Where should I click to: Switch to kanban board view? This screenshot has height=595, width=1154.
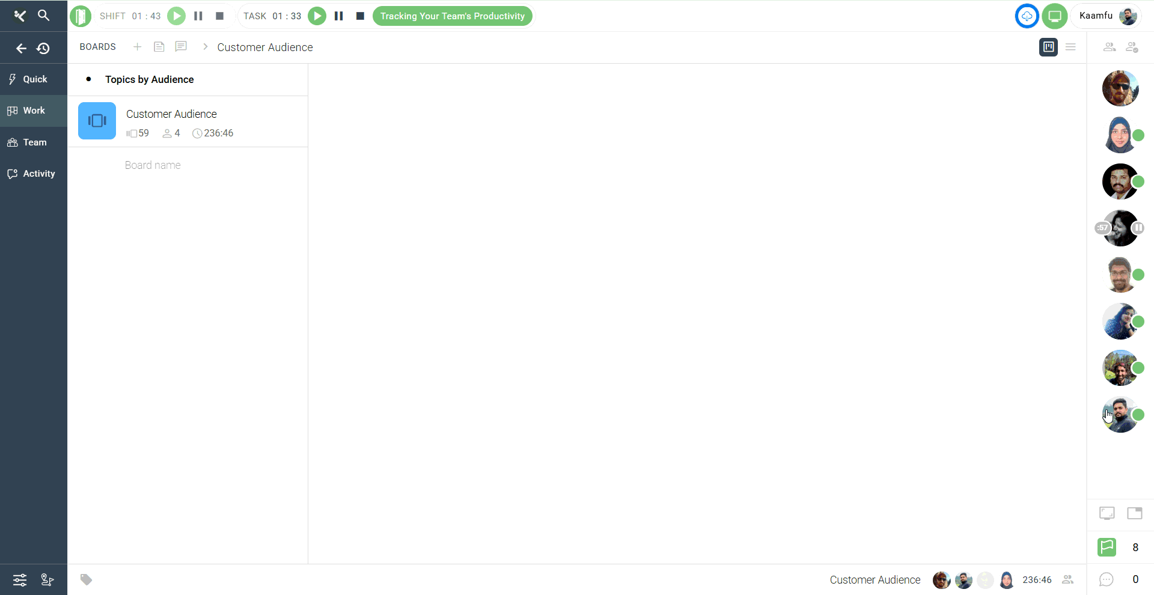1048,47
